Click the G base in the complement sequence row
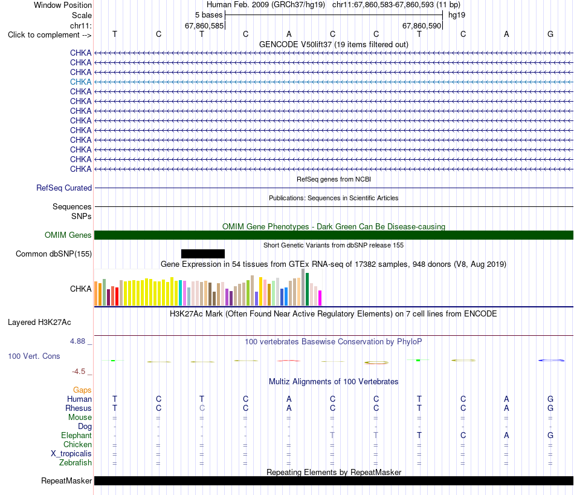Image resolution: width=574 pixels, height=495 pixels. pos(550,34)
